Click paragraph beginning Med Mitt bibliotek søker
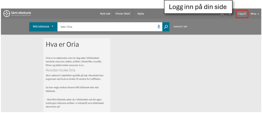Image resolution: width=262 pixels, height=113 pixels. [x=75, y=103]
